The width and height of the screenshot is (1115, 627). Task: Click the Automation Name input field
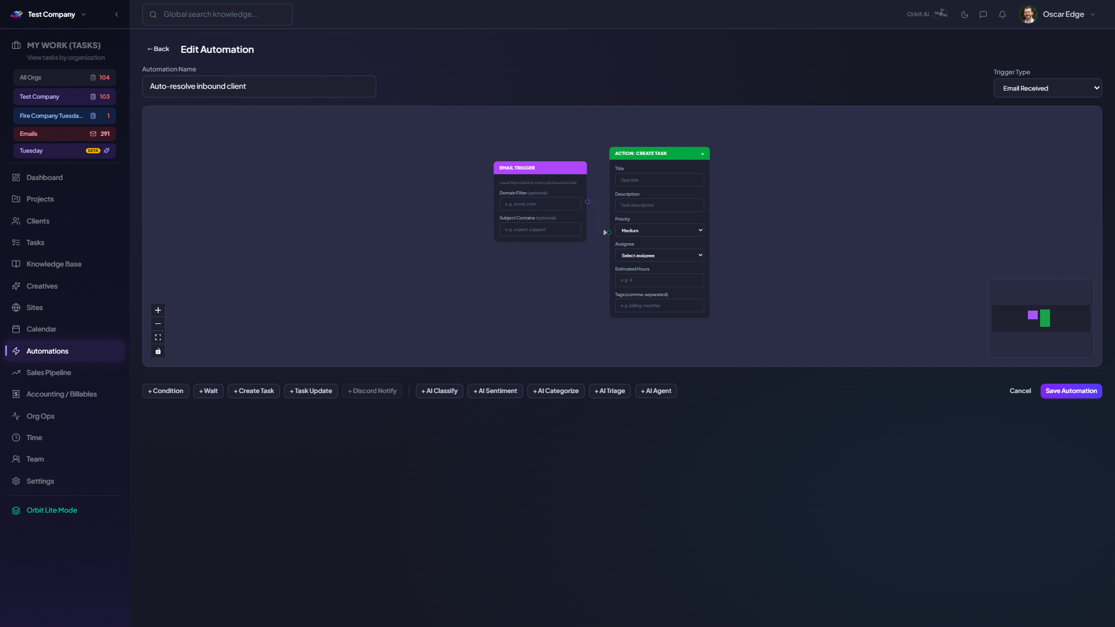click(259, 87)
